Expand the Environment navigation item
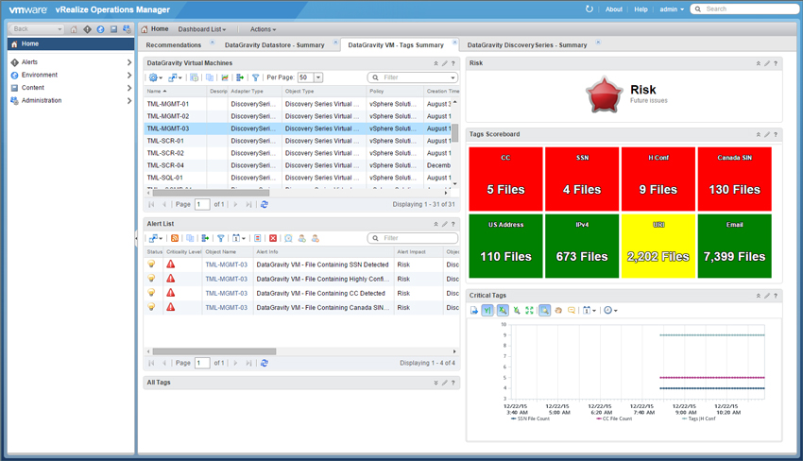803x461 pixels. pos(129,75)
